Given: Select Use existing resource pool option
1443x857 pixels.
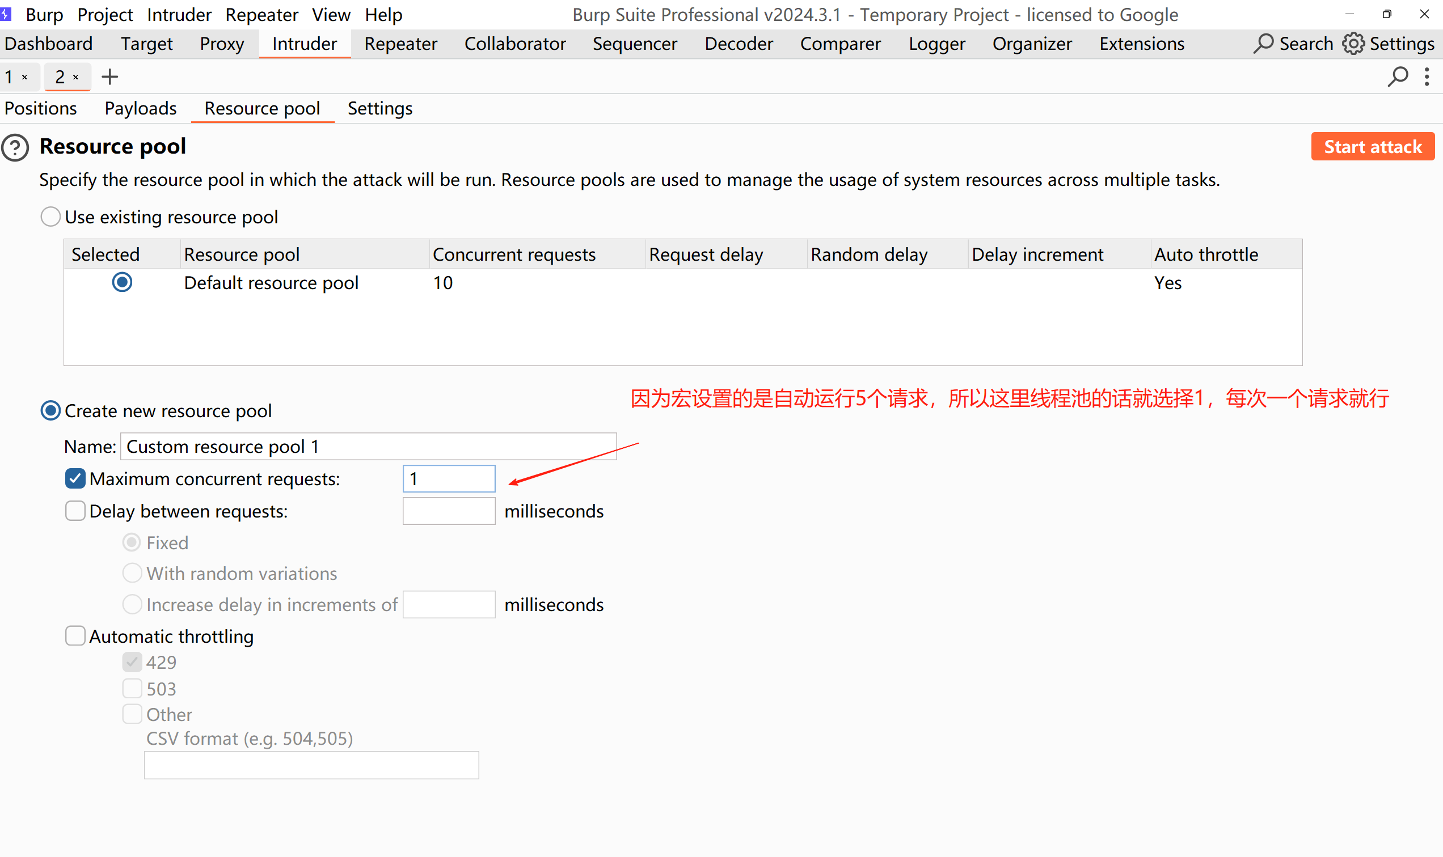Looking at the screenshot, I should coord(51,217).
